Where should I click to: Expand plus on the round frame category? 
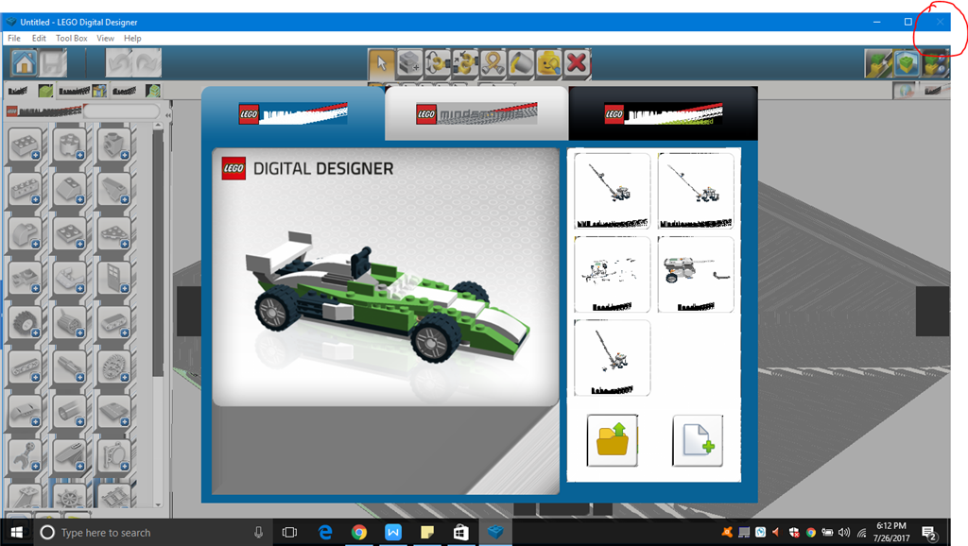[x=125, y=466]
